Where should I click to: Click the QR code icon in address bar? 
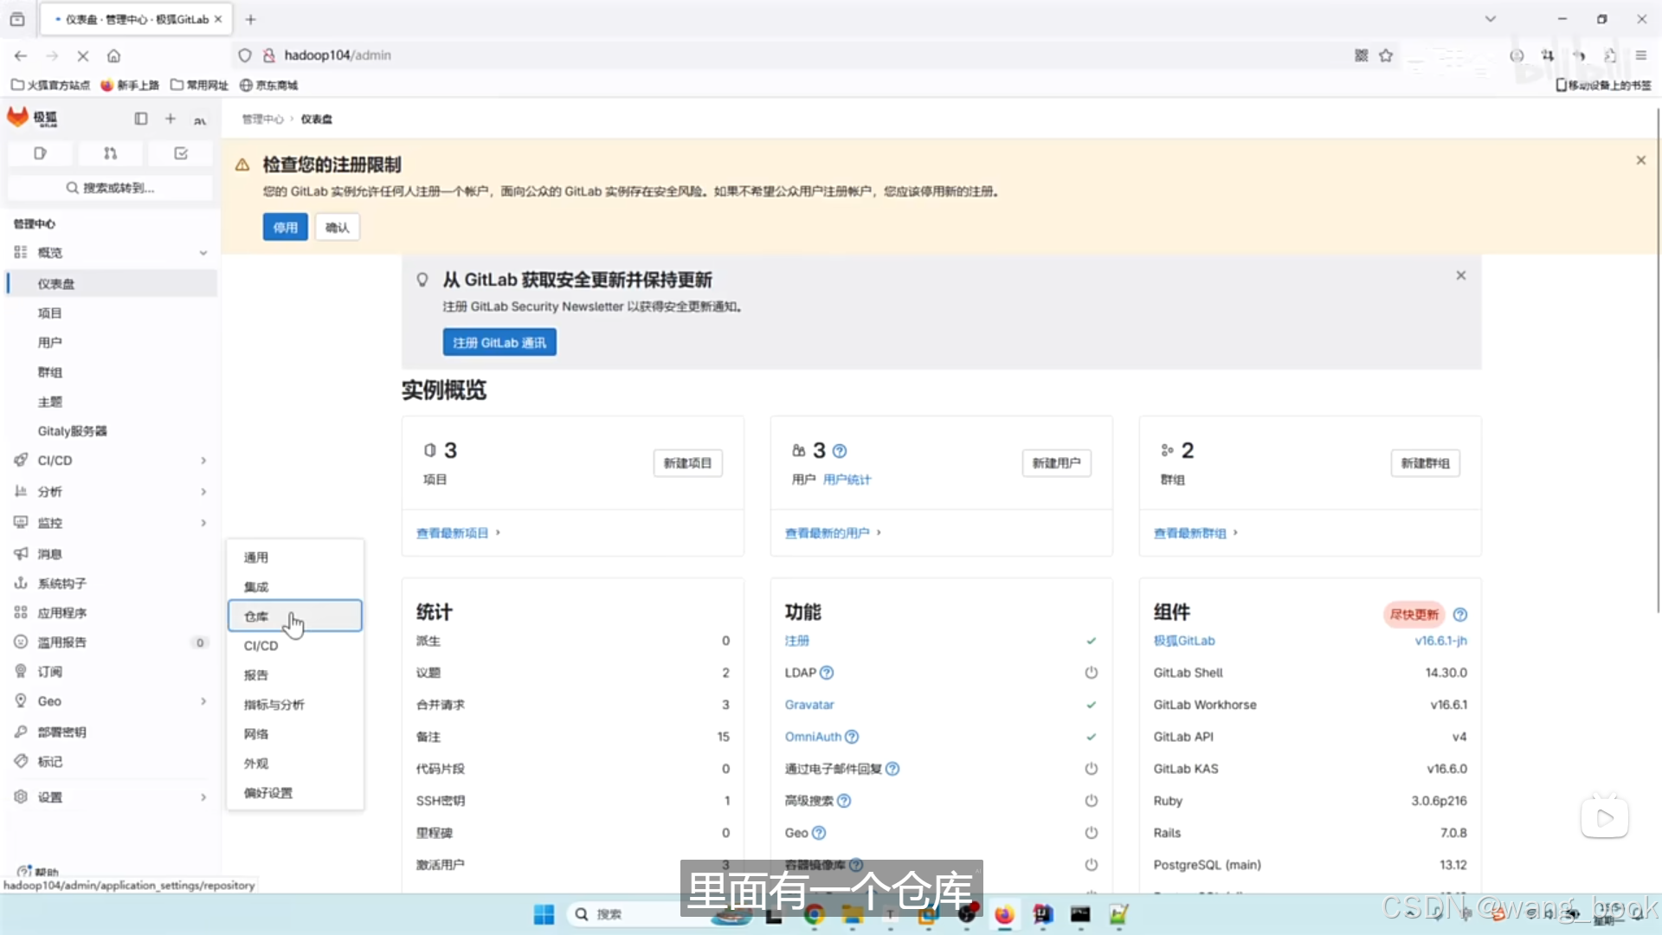[x=1362, y=55]
